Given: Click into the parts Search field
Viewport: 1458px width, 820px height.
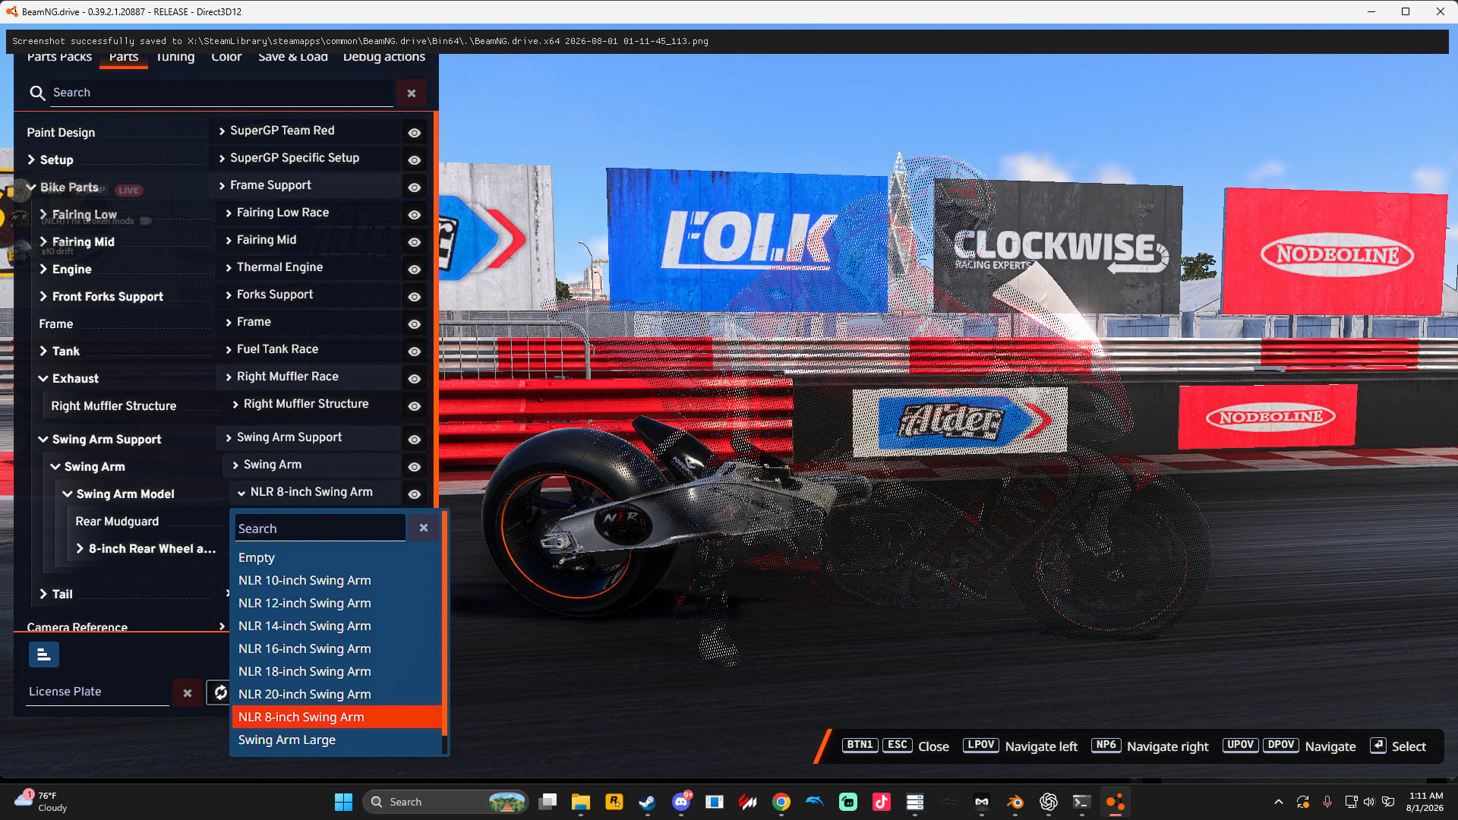Looking at the screenshot, I should pos(222,93).
